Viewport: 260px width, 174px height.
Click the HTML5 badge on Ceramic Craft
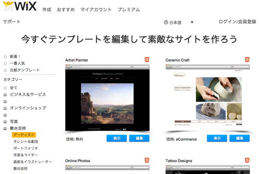coord(247,60)
